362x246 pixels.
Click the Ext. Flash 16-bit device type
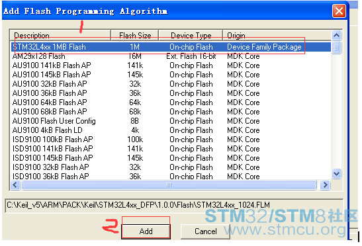[191, 56]
